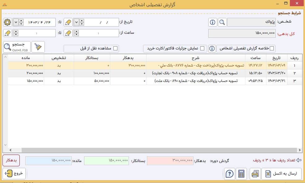Open the person info icon
This screenshot has width=305, height=183.
point(213,22)
